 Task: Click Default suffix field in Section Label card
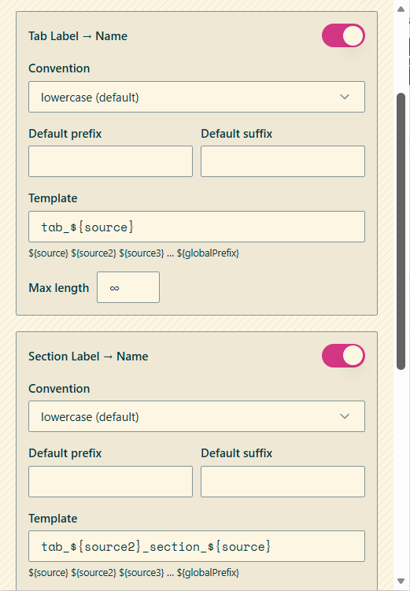(283, 482)
